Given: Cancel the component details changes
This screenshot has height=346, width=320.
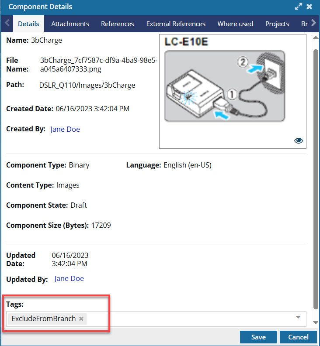Looking at the screenshot, I should (x=298, y=337).
